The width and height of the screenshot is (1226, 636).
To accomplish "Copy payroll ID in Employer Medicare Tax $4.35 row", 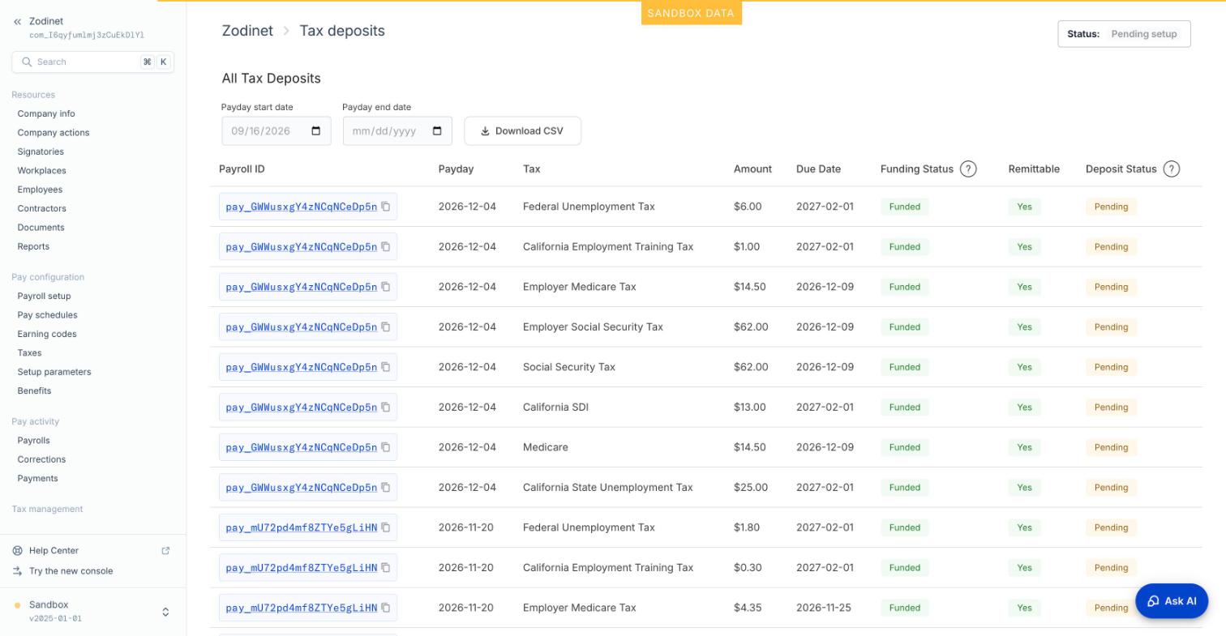I will point(386,608).
